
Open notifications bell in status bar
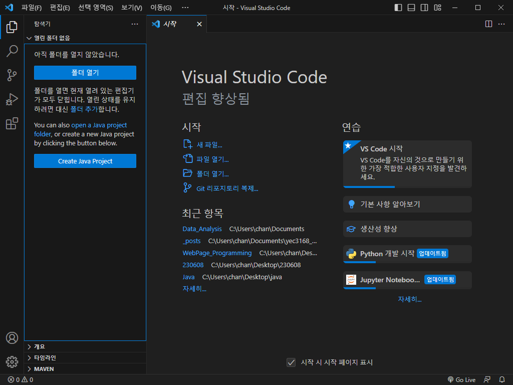(502, 380)
